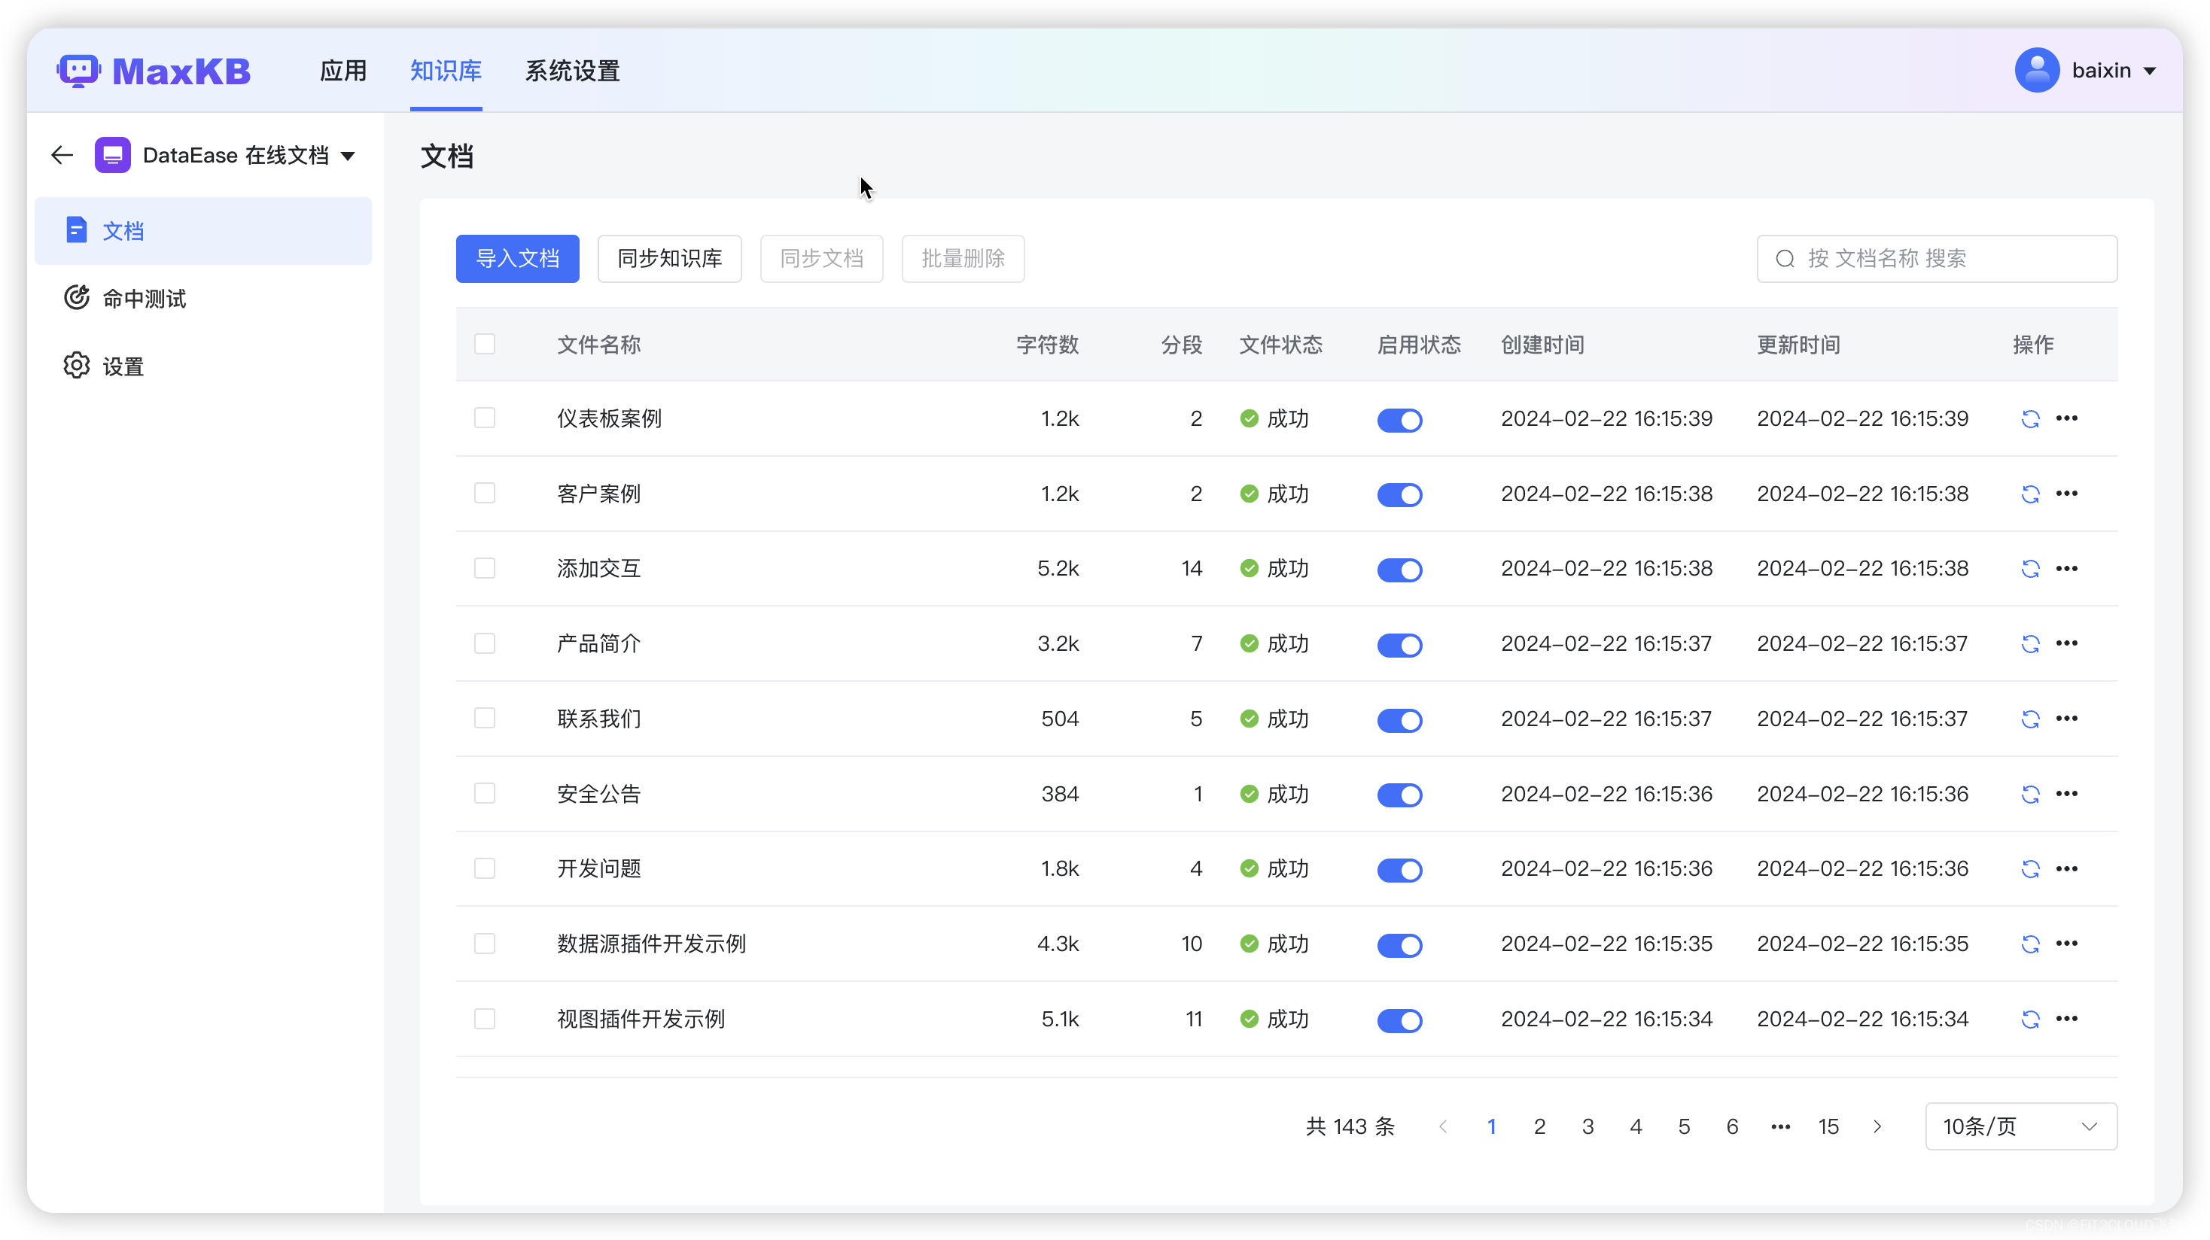This screenshot has width=2210, height=1240.
Task: Open more actions for 安全公告
Action: [2067, 794]
